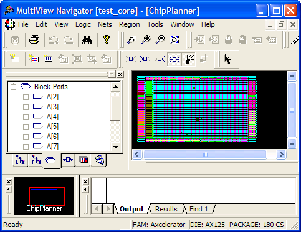This screenshot has height=232, width=301.
Task: Click the third show-nets icon in the toolbar
Action: click(160, 59)
